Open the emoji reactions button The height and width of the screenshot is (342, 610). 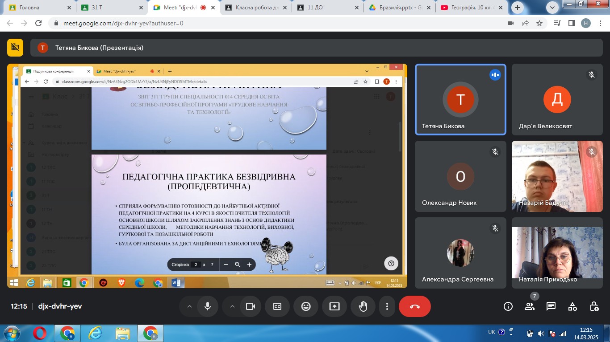(306, 306)
